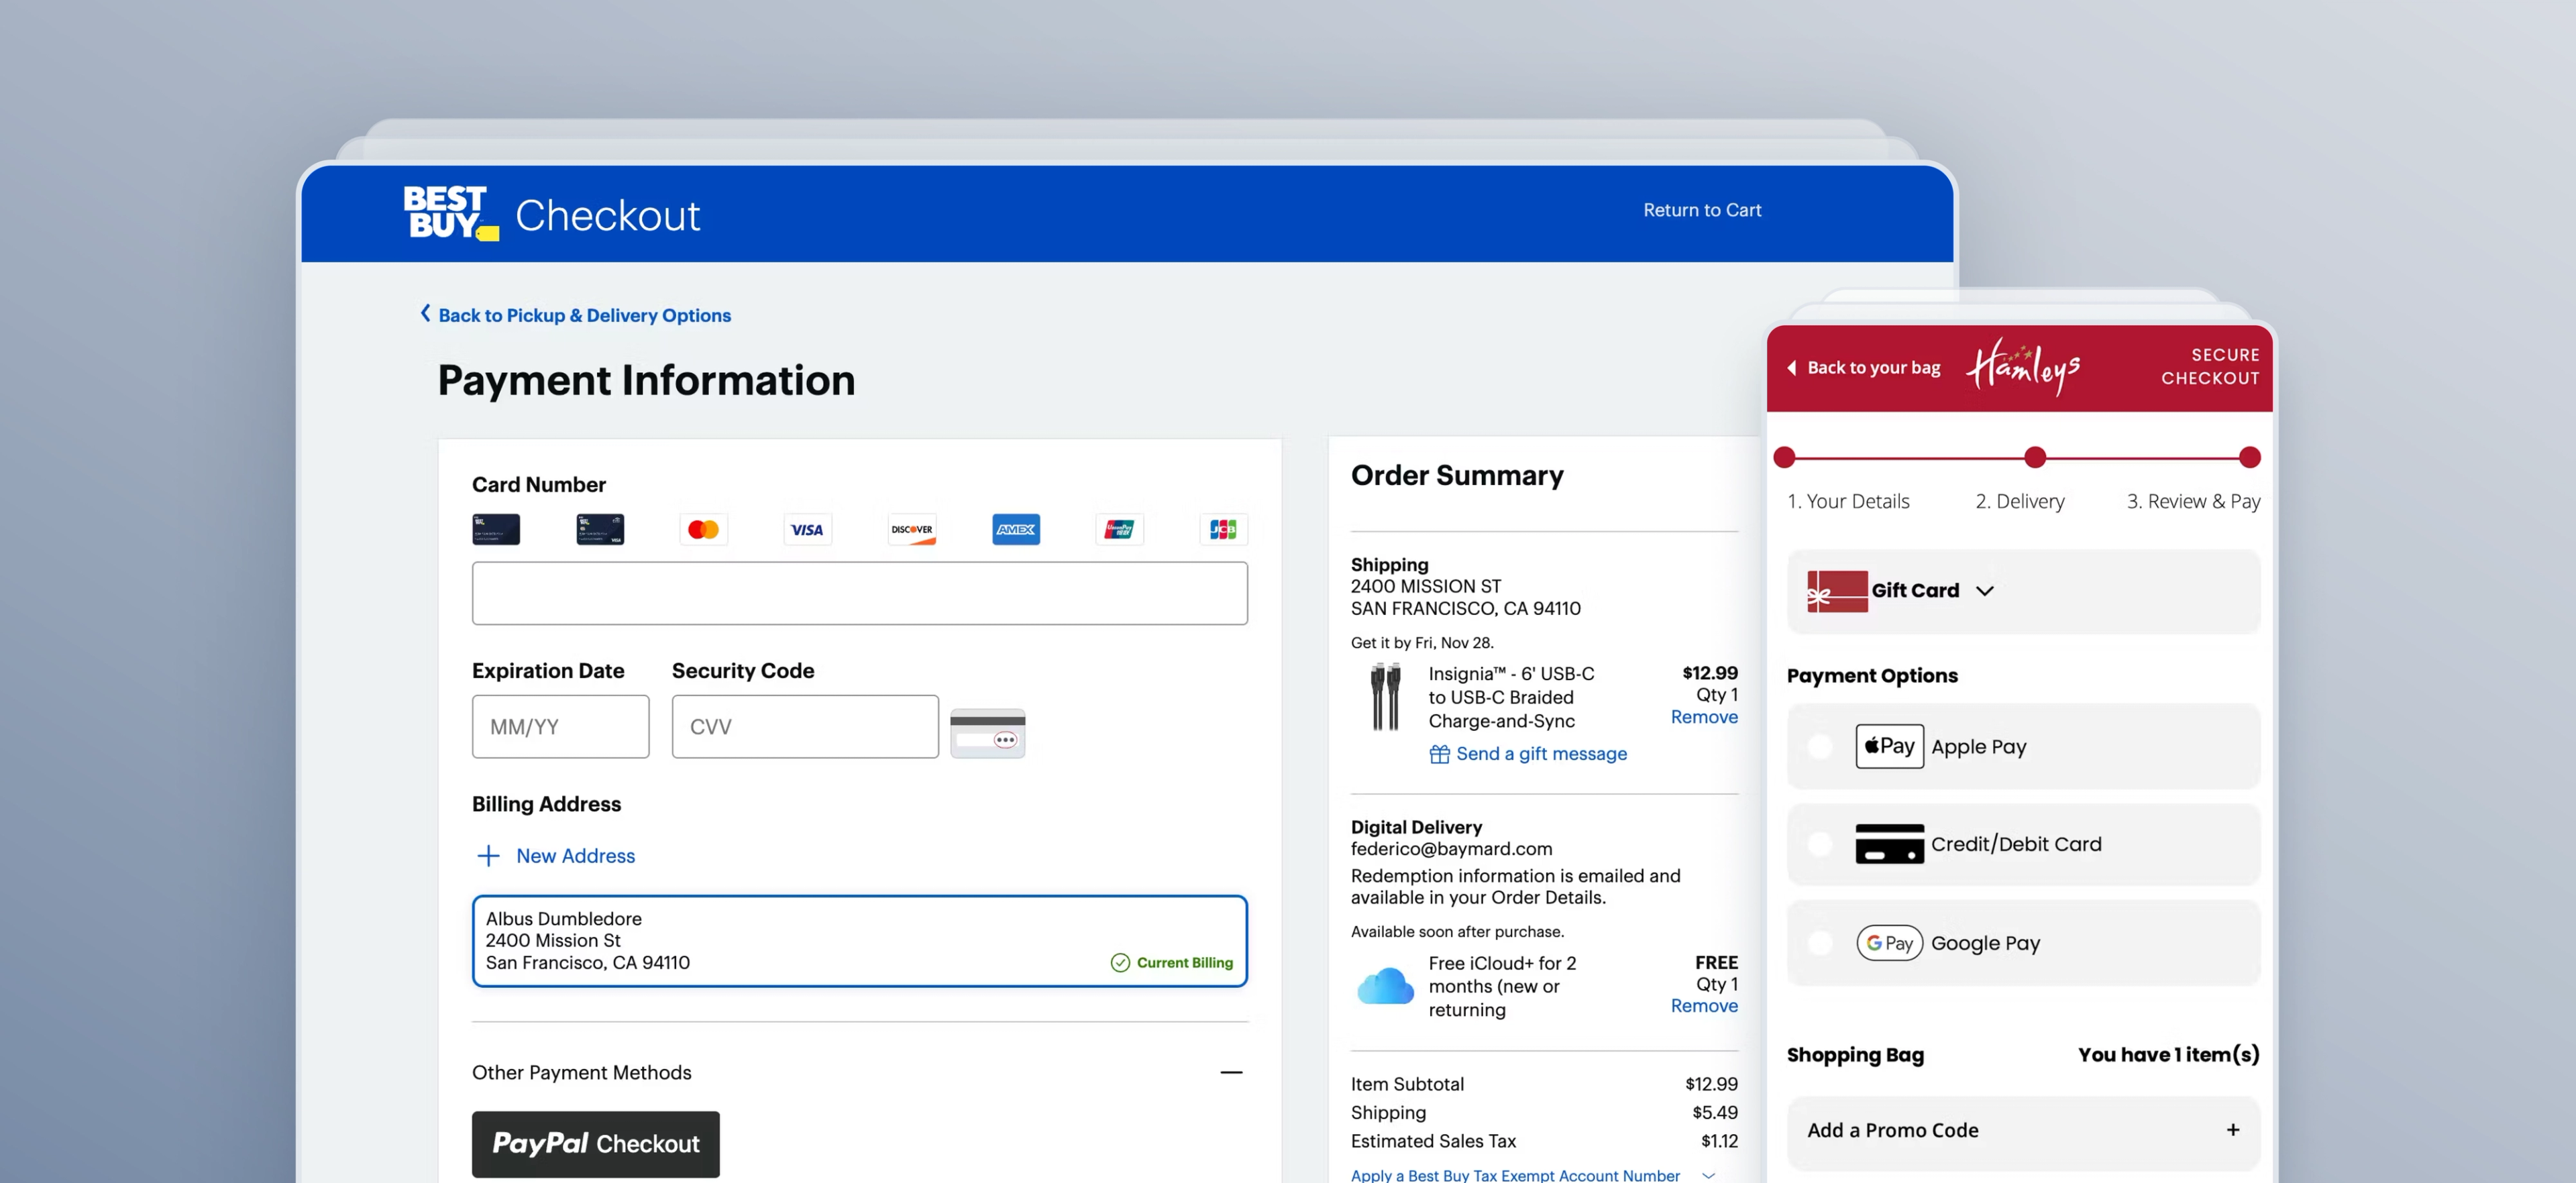Click the last progress dot on Hamleys stepper
Screen dimensions: 2576x1183
tap(2250, 458)
